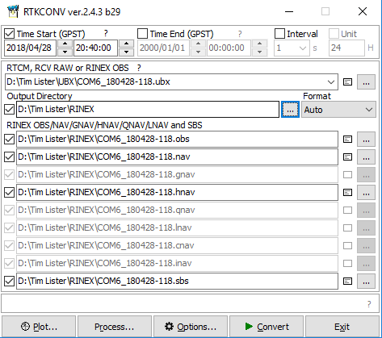Open the Options dialog
The height and width of the screenshot is (338, 382).
(x=191, y=327)
